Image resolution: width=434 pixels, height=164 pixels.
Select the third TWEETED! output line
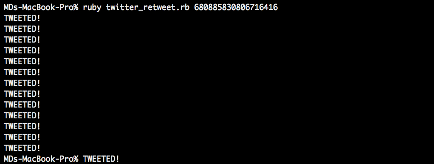coord(22,40)
